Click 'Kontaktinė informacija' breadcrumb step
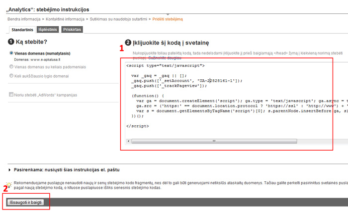Screen dimensions: 348x211 click(65, 19)
